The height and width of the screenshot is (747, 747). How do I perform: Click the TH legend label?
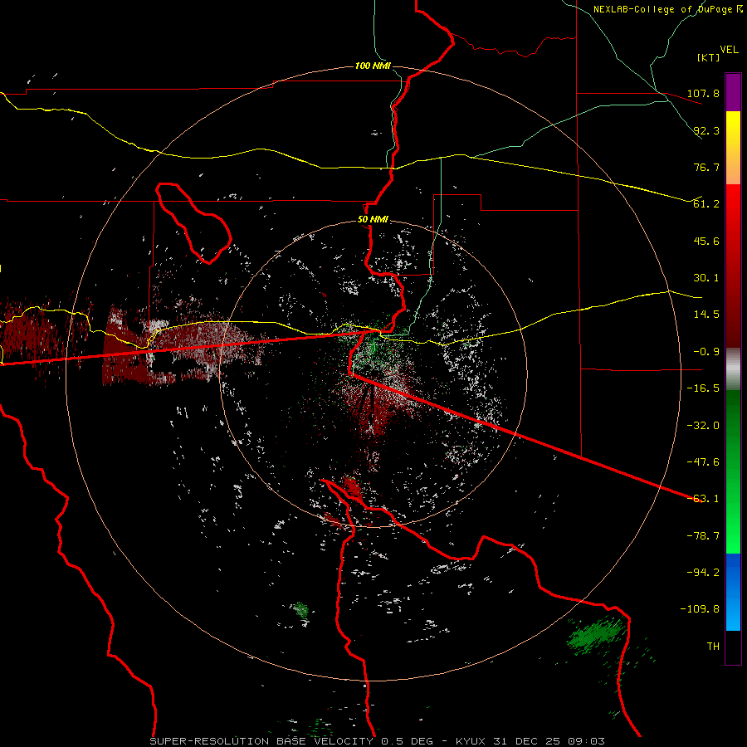713,647
